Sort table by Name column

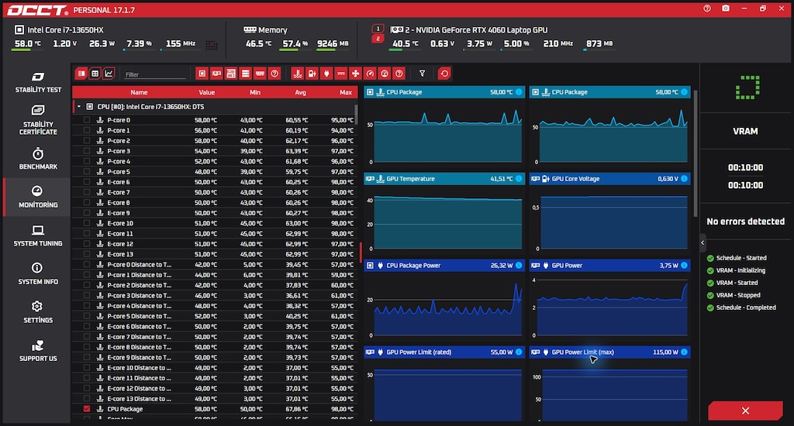(x=139, y=92)
